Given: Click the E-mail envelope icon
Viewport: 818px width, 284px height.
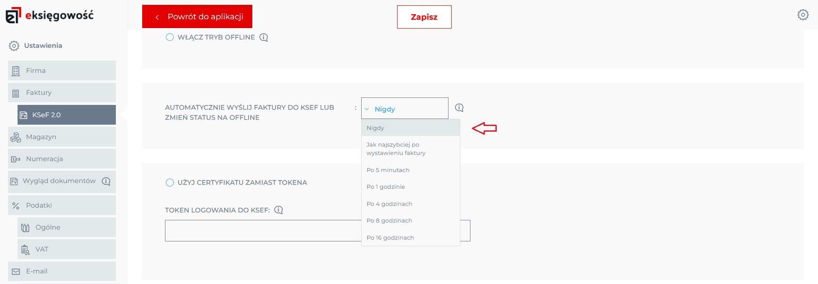Looking at the screenshot, I should pos(16,272).
